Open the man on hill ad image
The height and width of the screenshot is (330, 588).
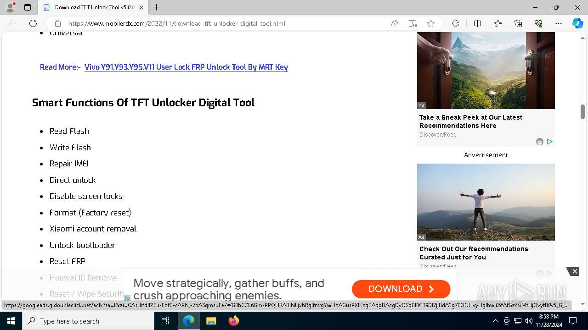tap(486, 202)
